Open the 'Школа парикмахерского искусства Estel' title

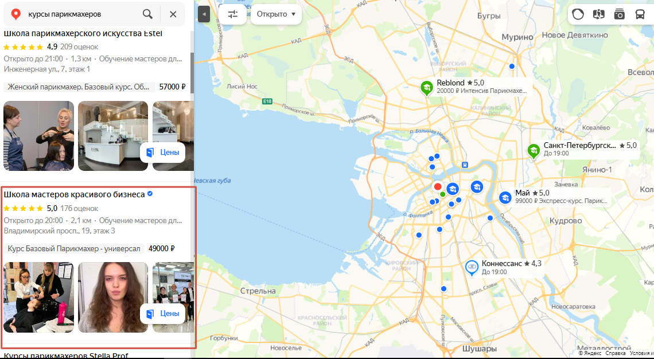click(83, 33)
